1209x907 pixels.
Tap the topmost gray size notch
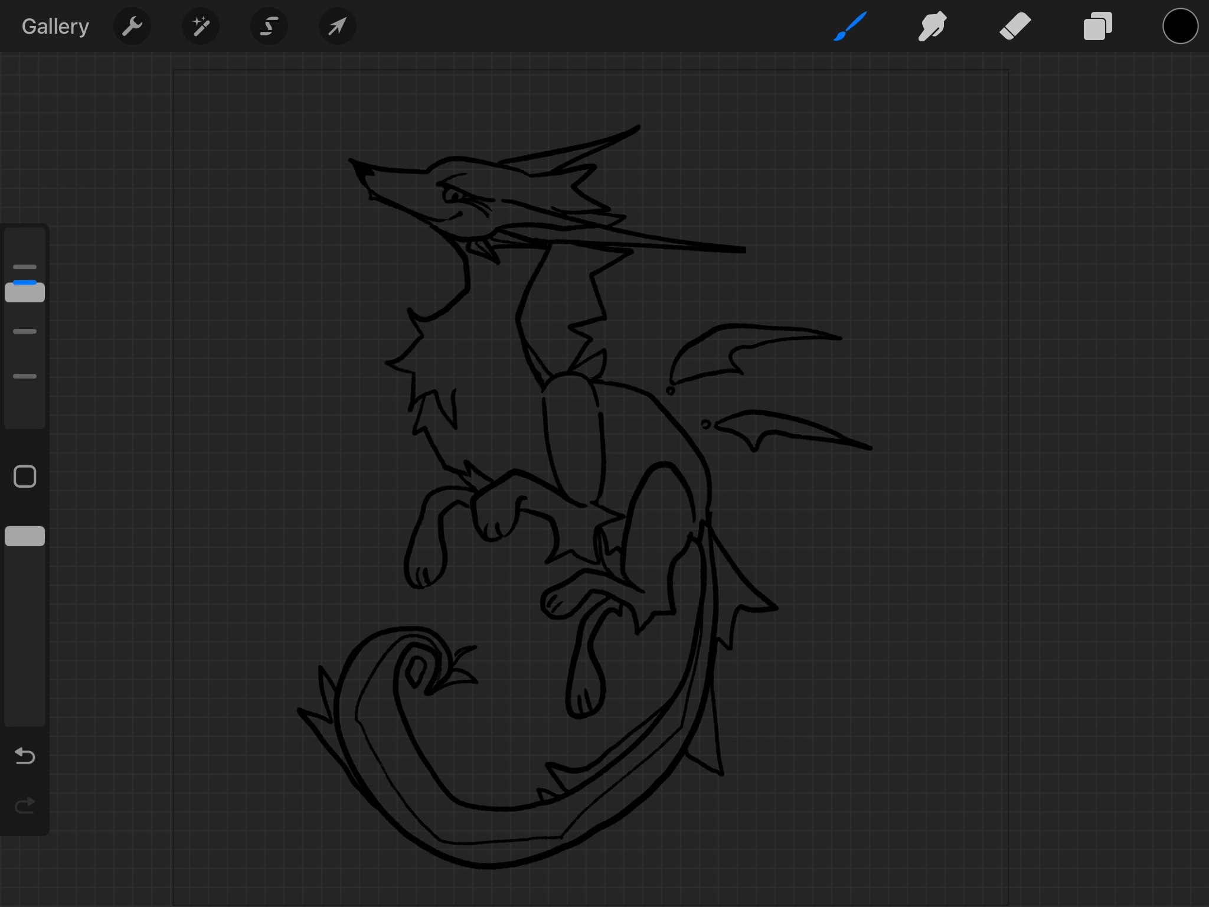(x=25, y=267)
